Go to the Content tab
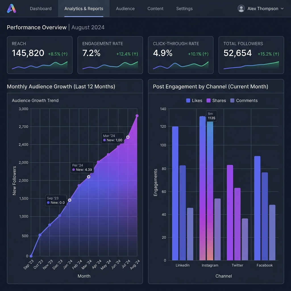The height and width of the screenshot is (291, 291). tap(155, 9)
